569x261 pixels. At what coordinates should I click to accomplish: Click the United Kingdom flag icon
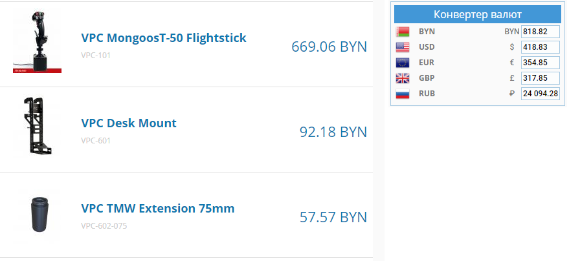point(403,78)
